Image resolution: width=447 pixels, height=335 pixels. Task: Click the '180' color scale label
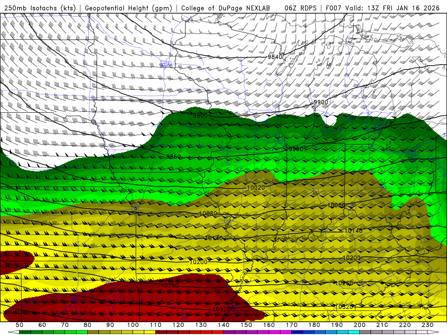(x=314, y=325)
